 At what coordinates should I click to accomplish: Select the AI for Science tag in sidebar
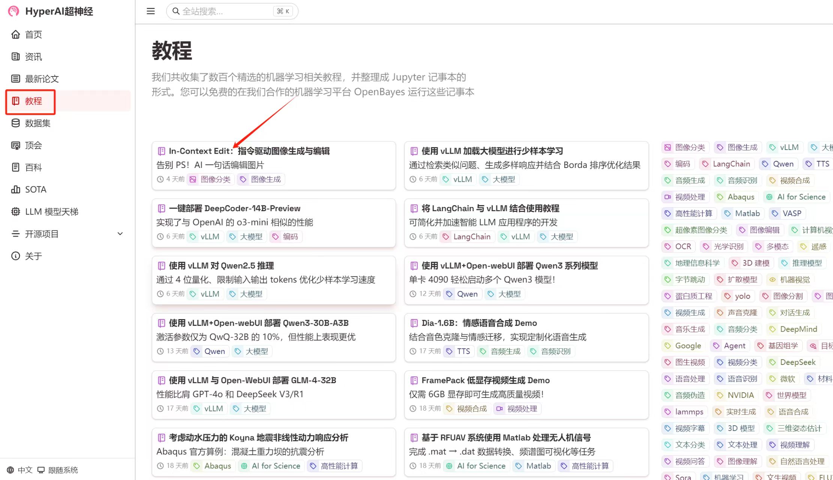[796, 197]
